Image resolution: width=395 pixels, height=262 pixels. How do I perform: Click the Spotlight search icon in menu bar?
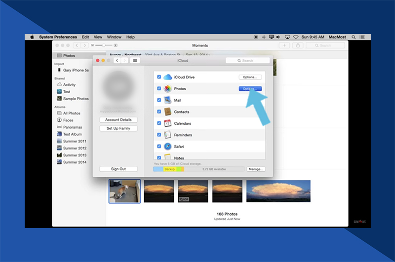point(354,37)
